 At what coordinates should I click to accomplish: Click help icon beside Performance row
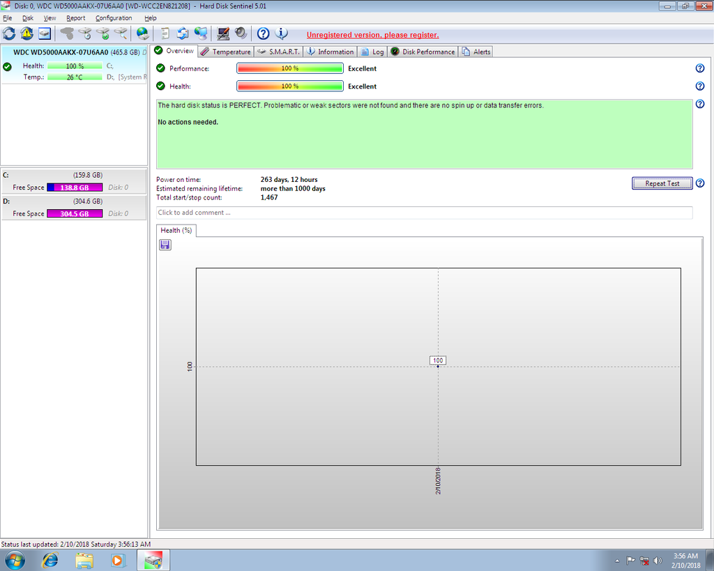click(x=700, y=68)
